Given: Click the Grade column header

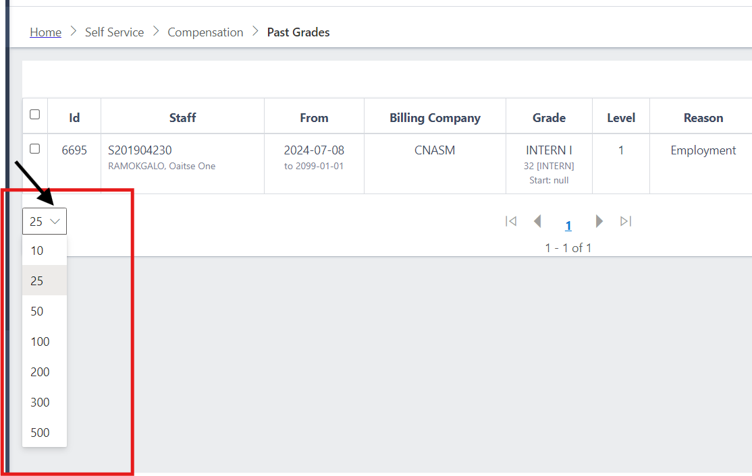Looking at the screenshot, I should pyautogui.click(x=549, y=118).
